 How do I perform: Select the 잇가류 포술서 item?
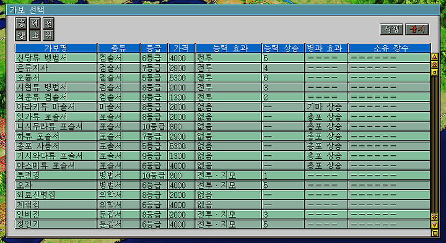222,117
